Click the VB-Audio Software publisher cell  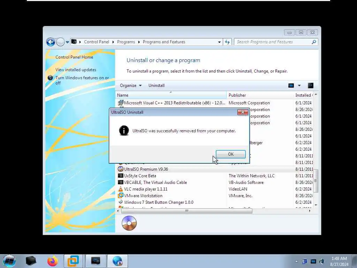(x=246, y=182)
